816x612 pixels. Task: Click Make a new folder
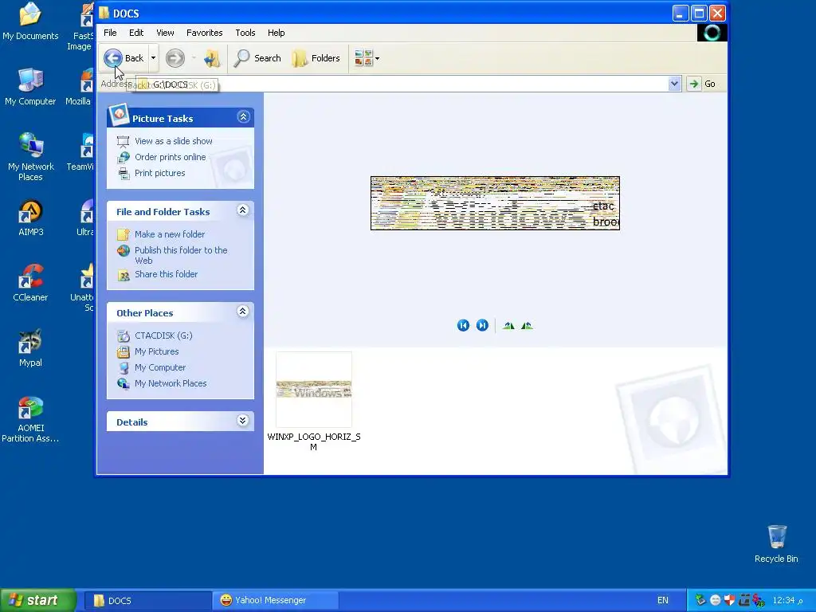[170, 234]
